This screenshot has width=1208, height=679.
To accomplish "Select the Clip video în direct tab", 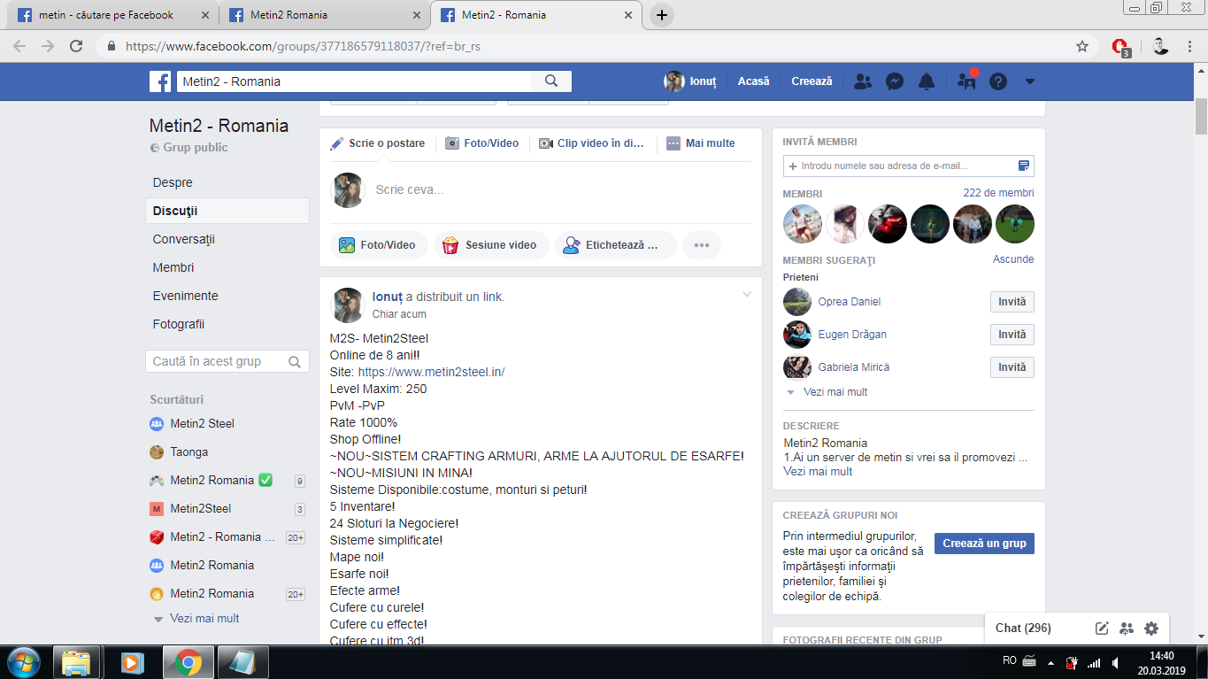I will click(592, 143).
